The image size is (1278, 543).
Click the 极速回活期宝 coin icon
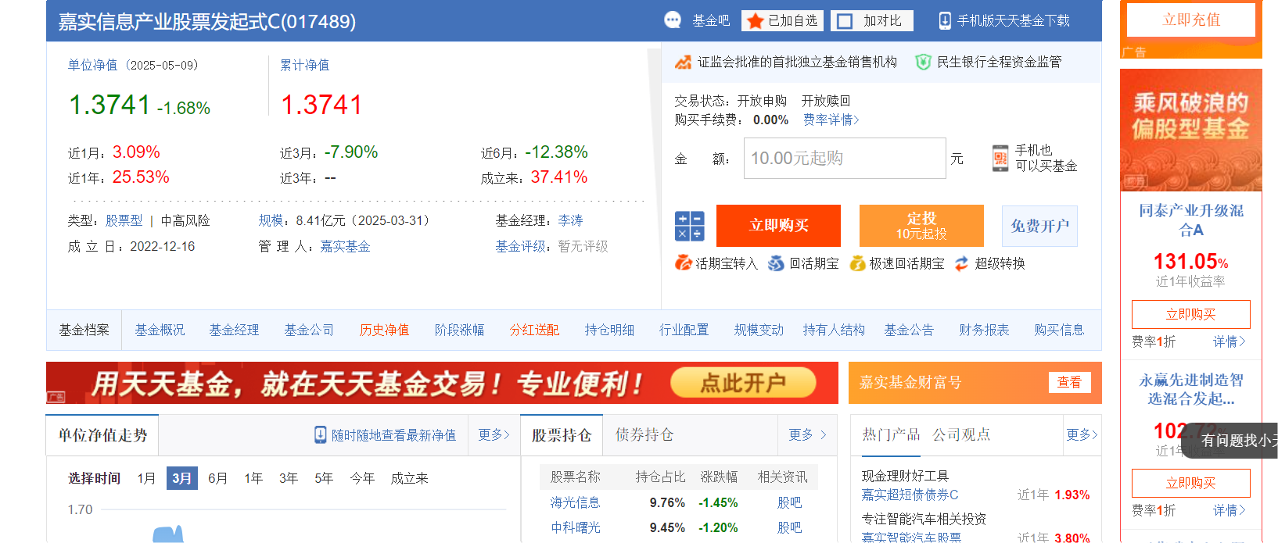pos(858,263)
